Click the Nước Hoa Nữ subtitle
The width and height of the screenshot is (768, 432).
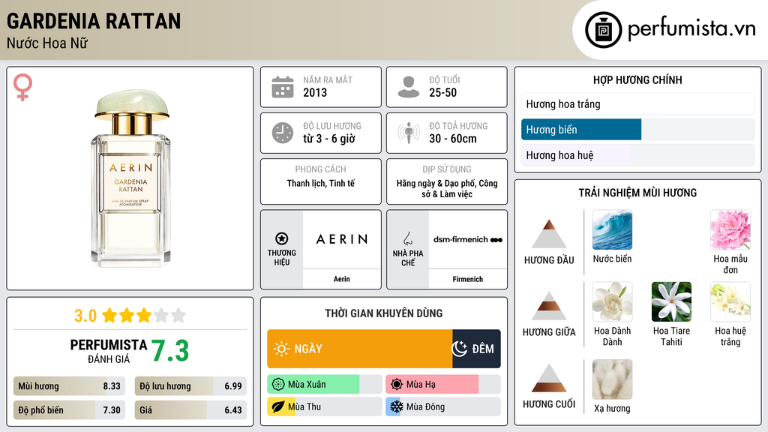click(47, 43)
